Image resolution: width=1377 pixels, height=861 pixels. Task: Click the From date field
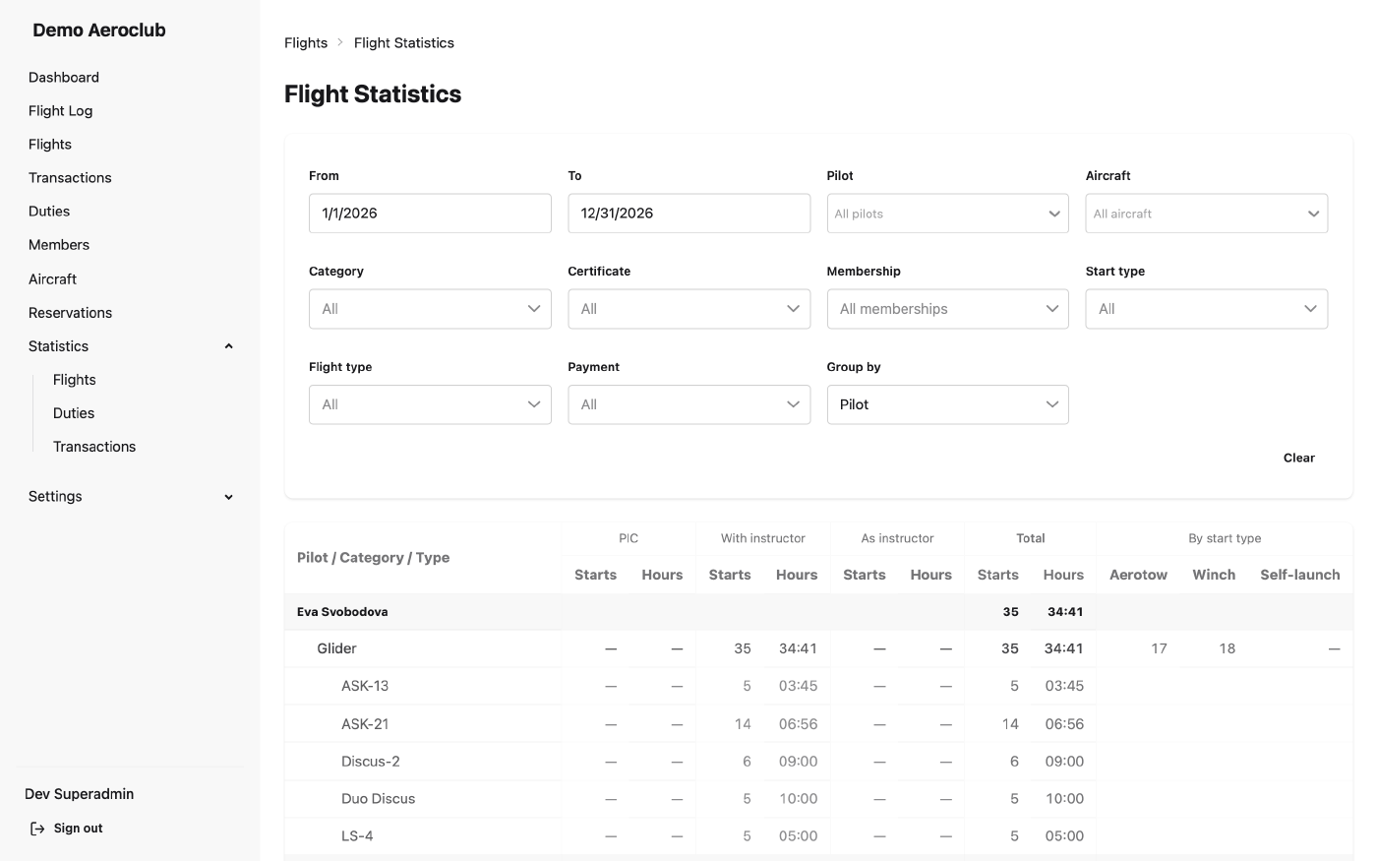click(x=430, y=214)
